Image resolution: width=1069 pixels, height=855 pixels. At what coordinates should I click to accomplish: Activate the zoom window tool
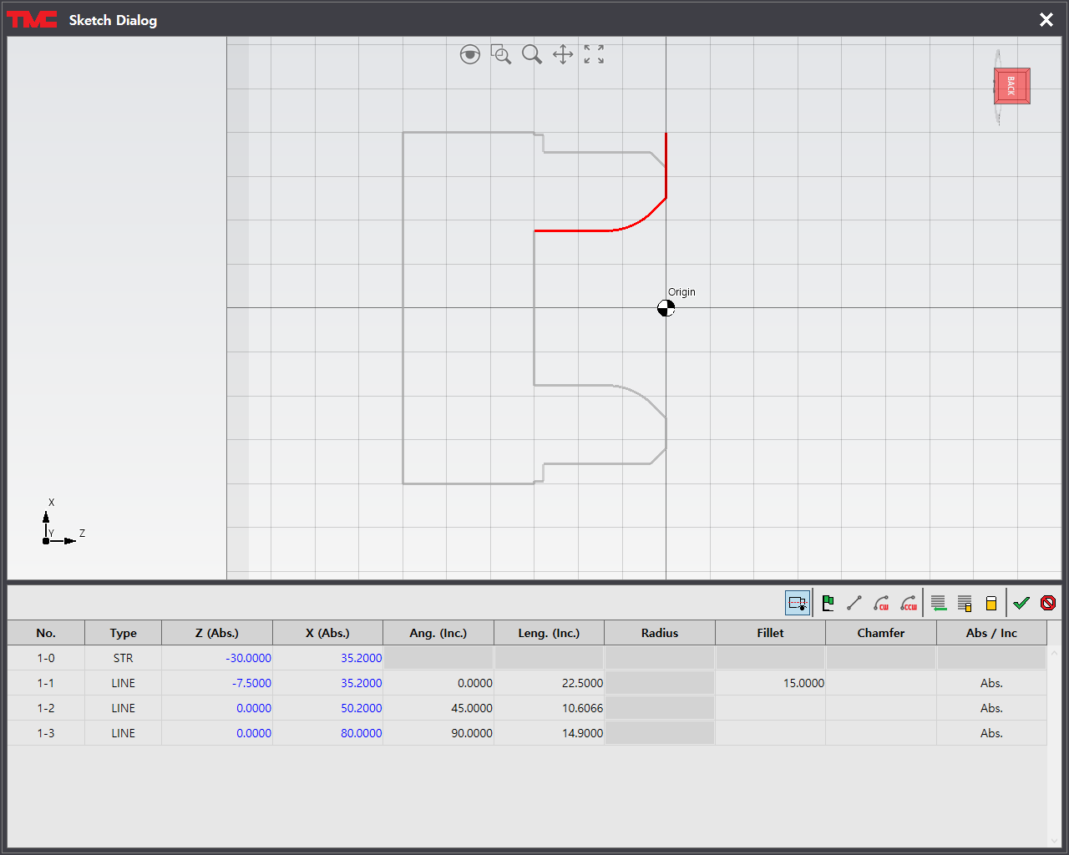pos(501,55)
